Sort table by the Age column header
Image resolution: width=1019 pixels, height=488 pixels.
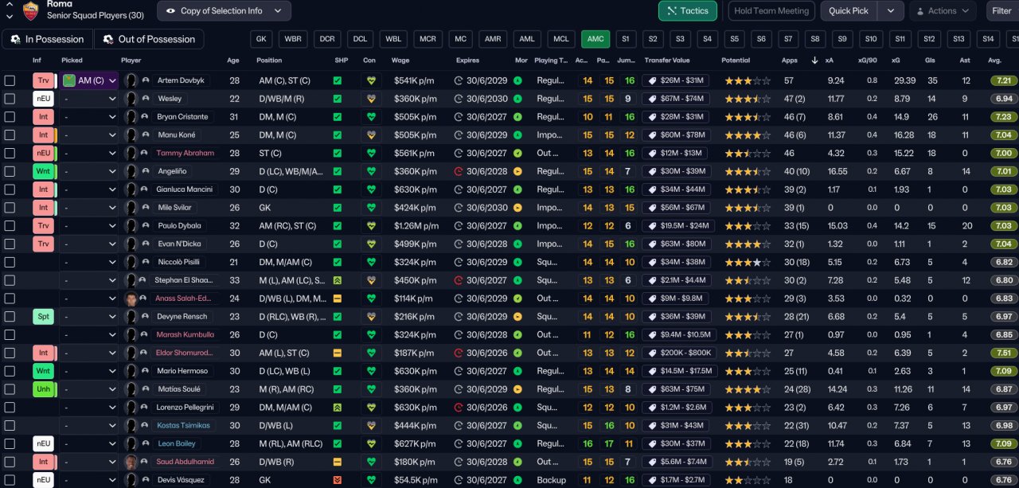pos(233,61)
